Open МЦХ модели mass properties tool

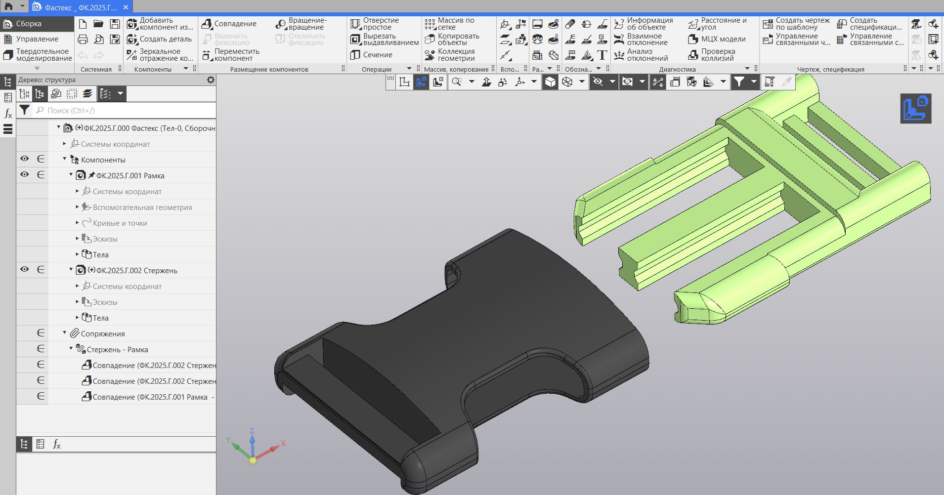pyautogui.click(x=717, y=39)
